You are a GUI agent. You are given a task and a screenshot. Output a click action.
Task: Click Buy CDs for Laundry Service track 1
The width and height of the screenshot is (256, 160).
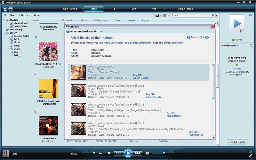click(138, 75)
